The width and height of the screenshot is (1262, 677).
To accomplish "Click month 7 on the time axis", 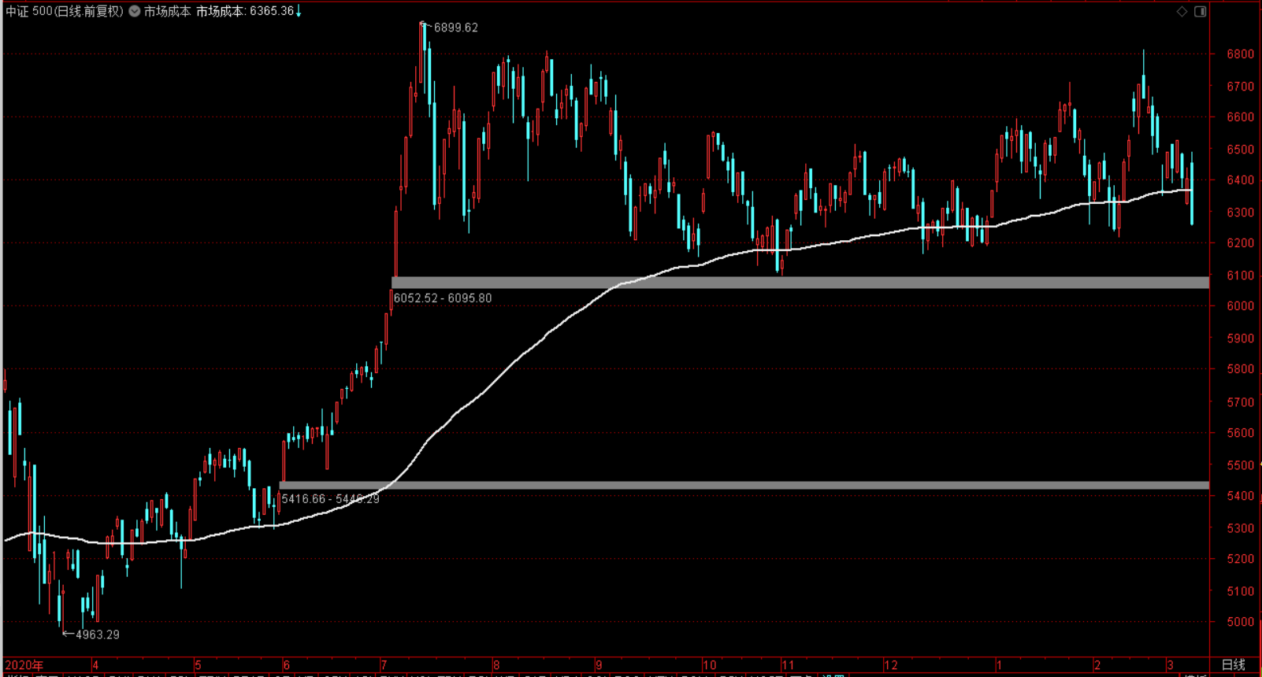I will click(x=383, y=665).
